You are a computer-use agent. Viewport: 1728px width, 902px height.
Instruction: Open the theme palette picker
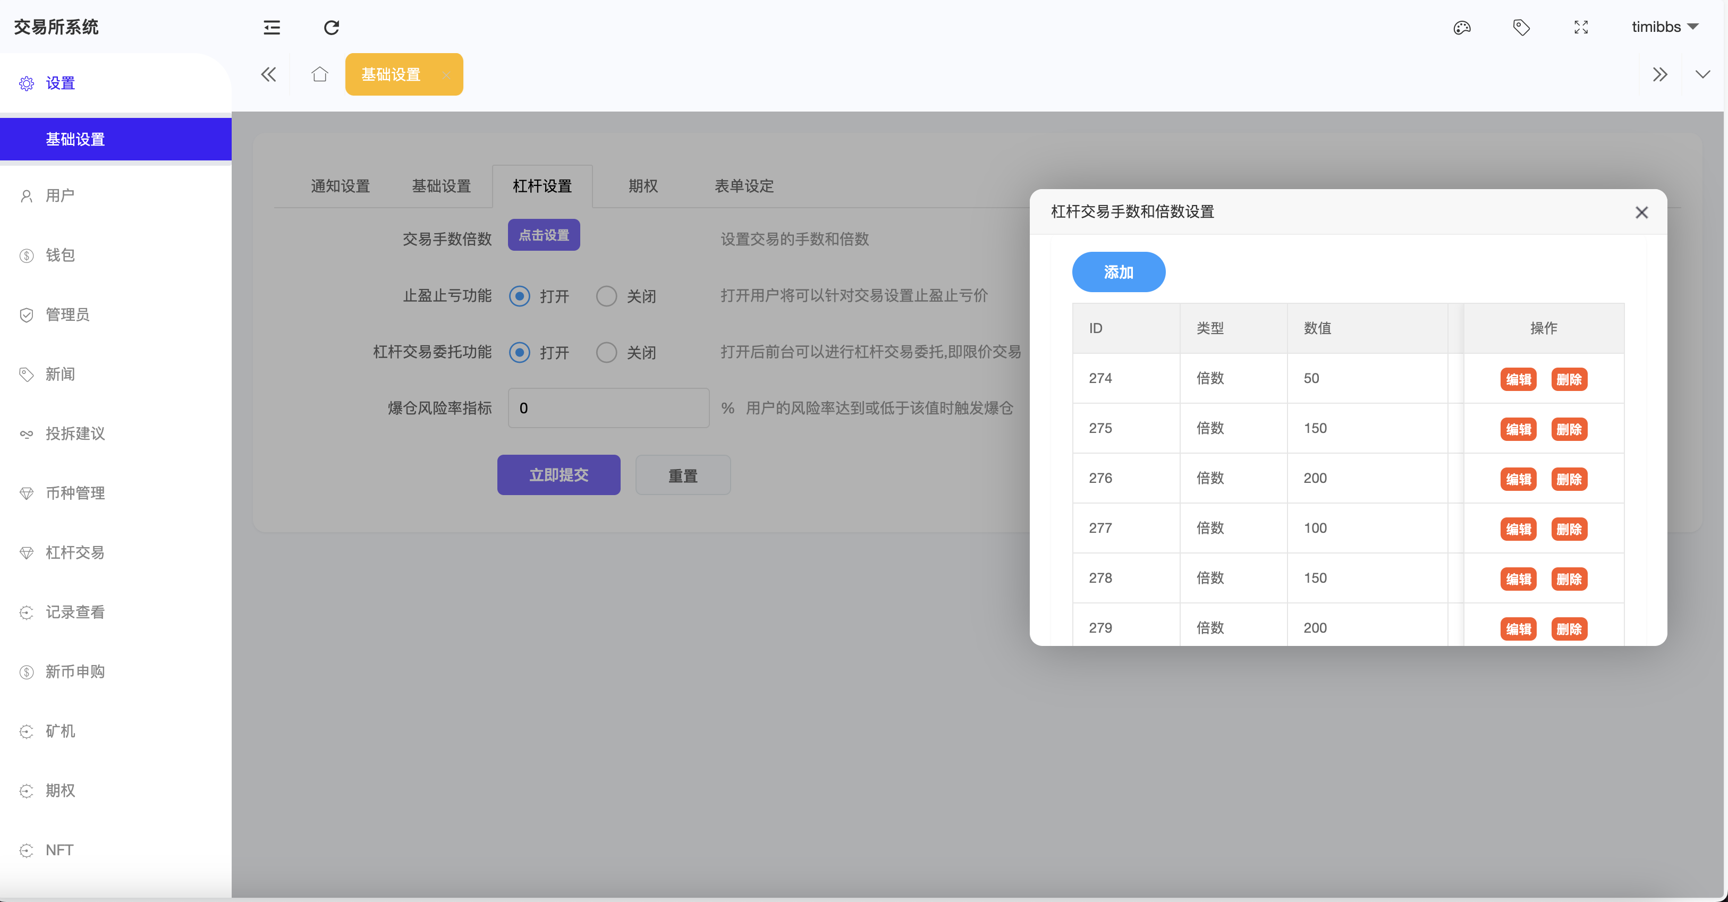tap(1462, 28)
